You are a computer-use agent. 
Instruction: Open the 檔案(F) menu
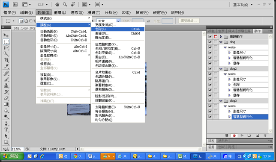tap(10, 12)
